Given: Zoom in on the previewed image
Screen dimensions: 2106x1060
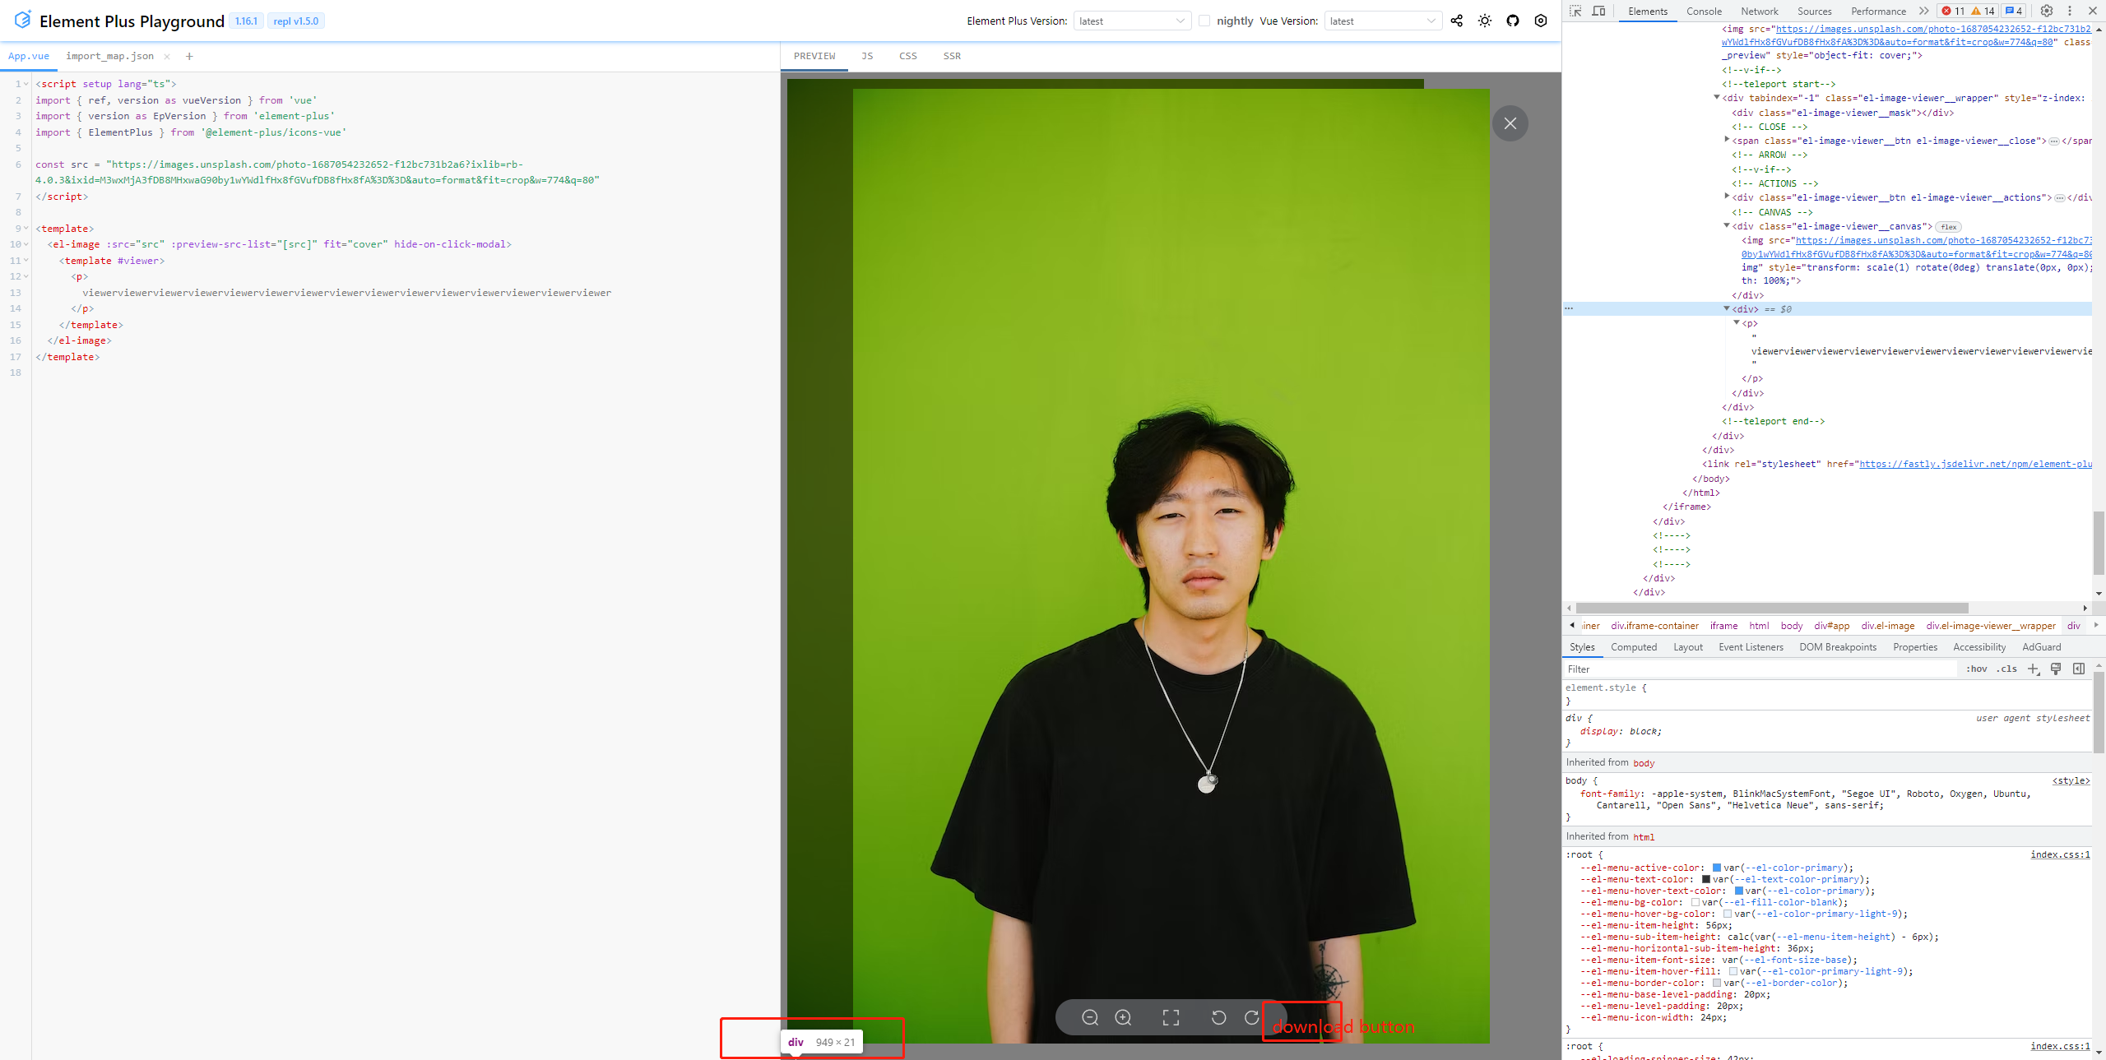Looking at the screenshot, I should [x=1124, y=1017].
